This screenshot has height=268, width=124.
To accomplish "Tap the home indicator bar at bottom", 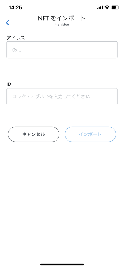I will pyautogui.click(x=62, y=264).
